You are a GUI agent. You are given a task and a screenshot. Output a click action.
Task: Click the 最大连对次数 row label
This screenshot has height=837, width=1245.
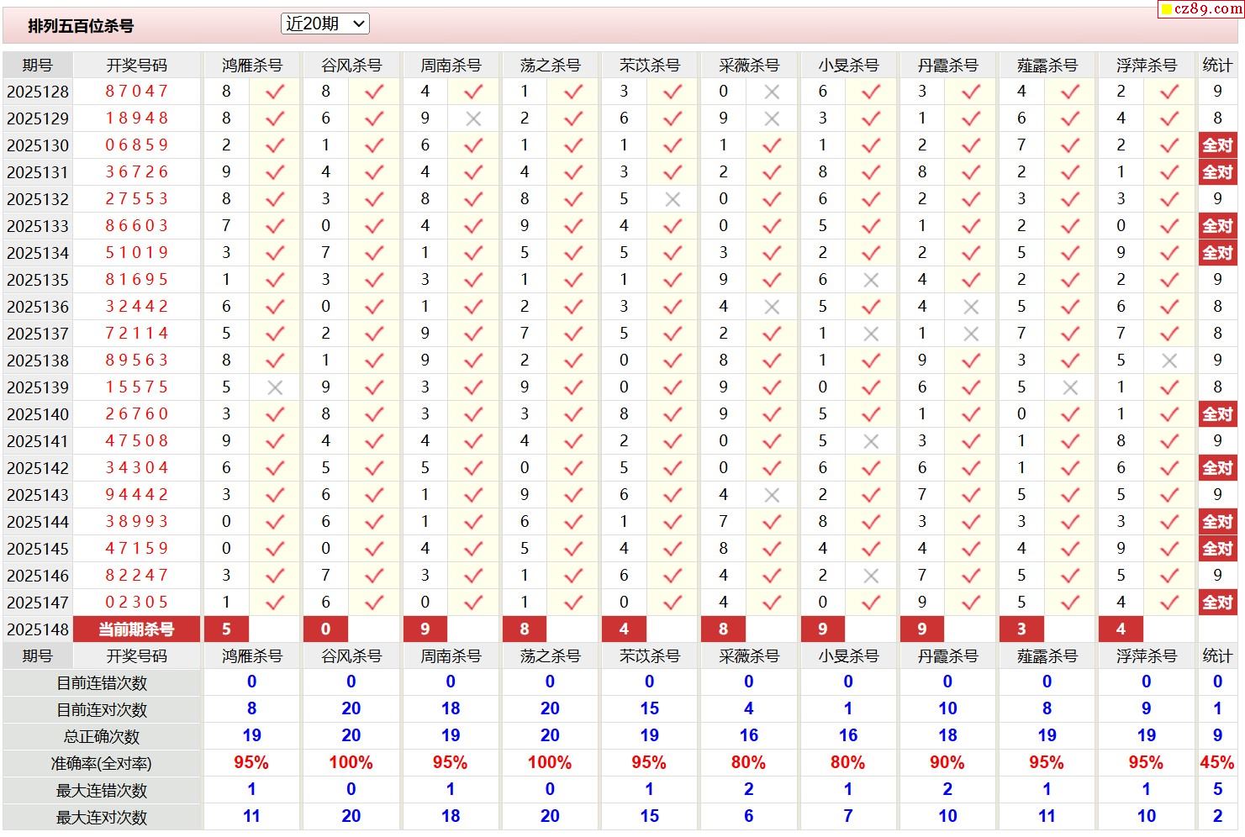coord(102,818)
